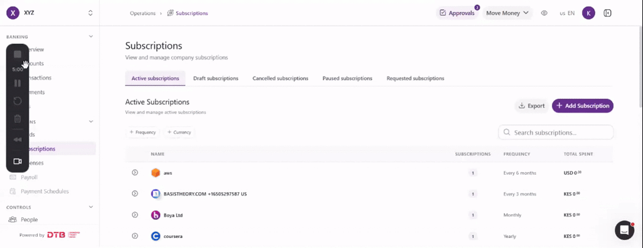The width and height of the screenshot is (643, 248).
Task: Click the Frequency column header
Action: tap(517, 154)
